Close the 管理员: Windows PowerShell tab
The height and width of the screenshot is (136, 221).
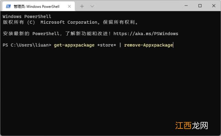pyautogui.click(x=69, y=6)
